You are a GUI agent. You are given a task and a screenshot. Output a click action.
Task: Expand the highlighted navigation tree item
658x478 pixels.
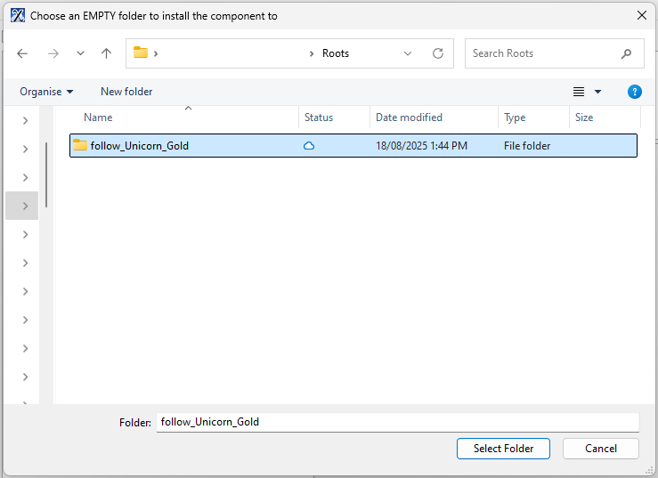coord(26,206)
